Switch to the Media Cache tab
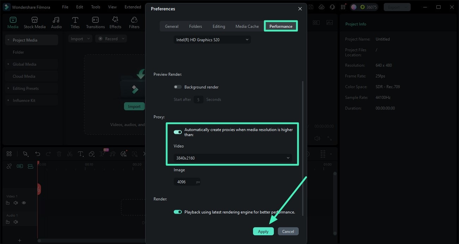The image size is (459, 244). coord(247,26)
